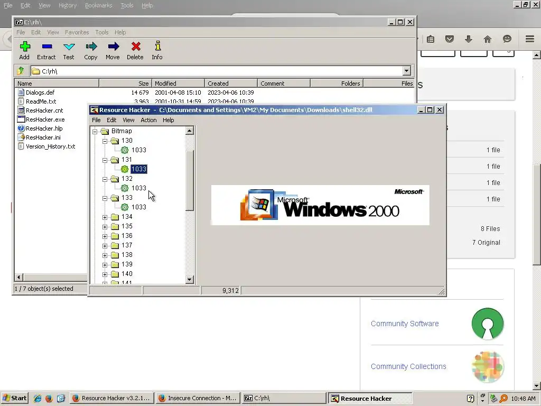Click the Firefox bookmarks list icon
The height and width of the screenshot is (406, 541).
pos(431,39)
